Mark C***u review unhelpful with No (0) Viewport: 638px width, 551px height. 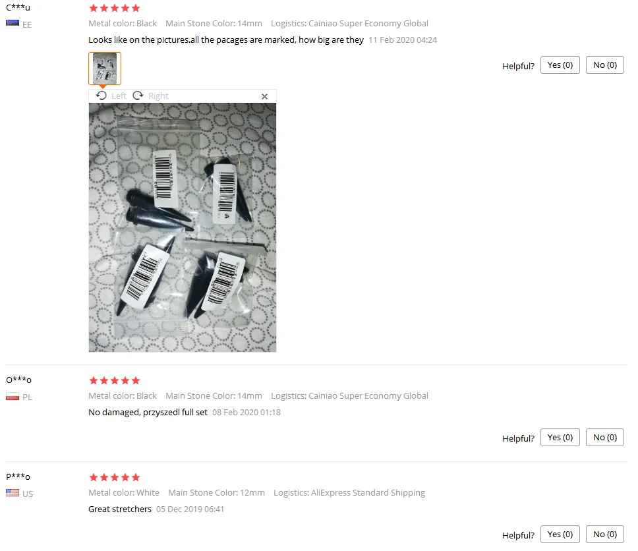click(604, 65)
